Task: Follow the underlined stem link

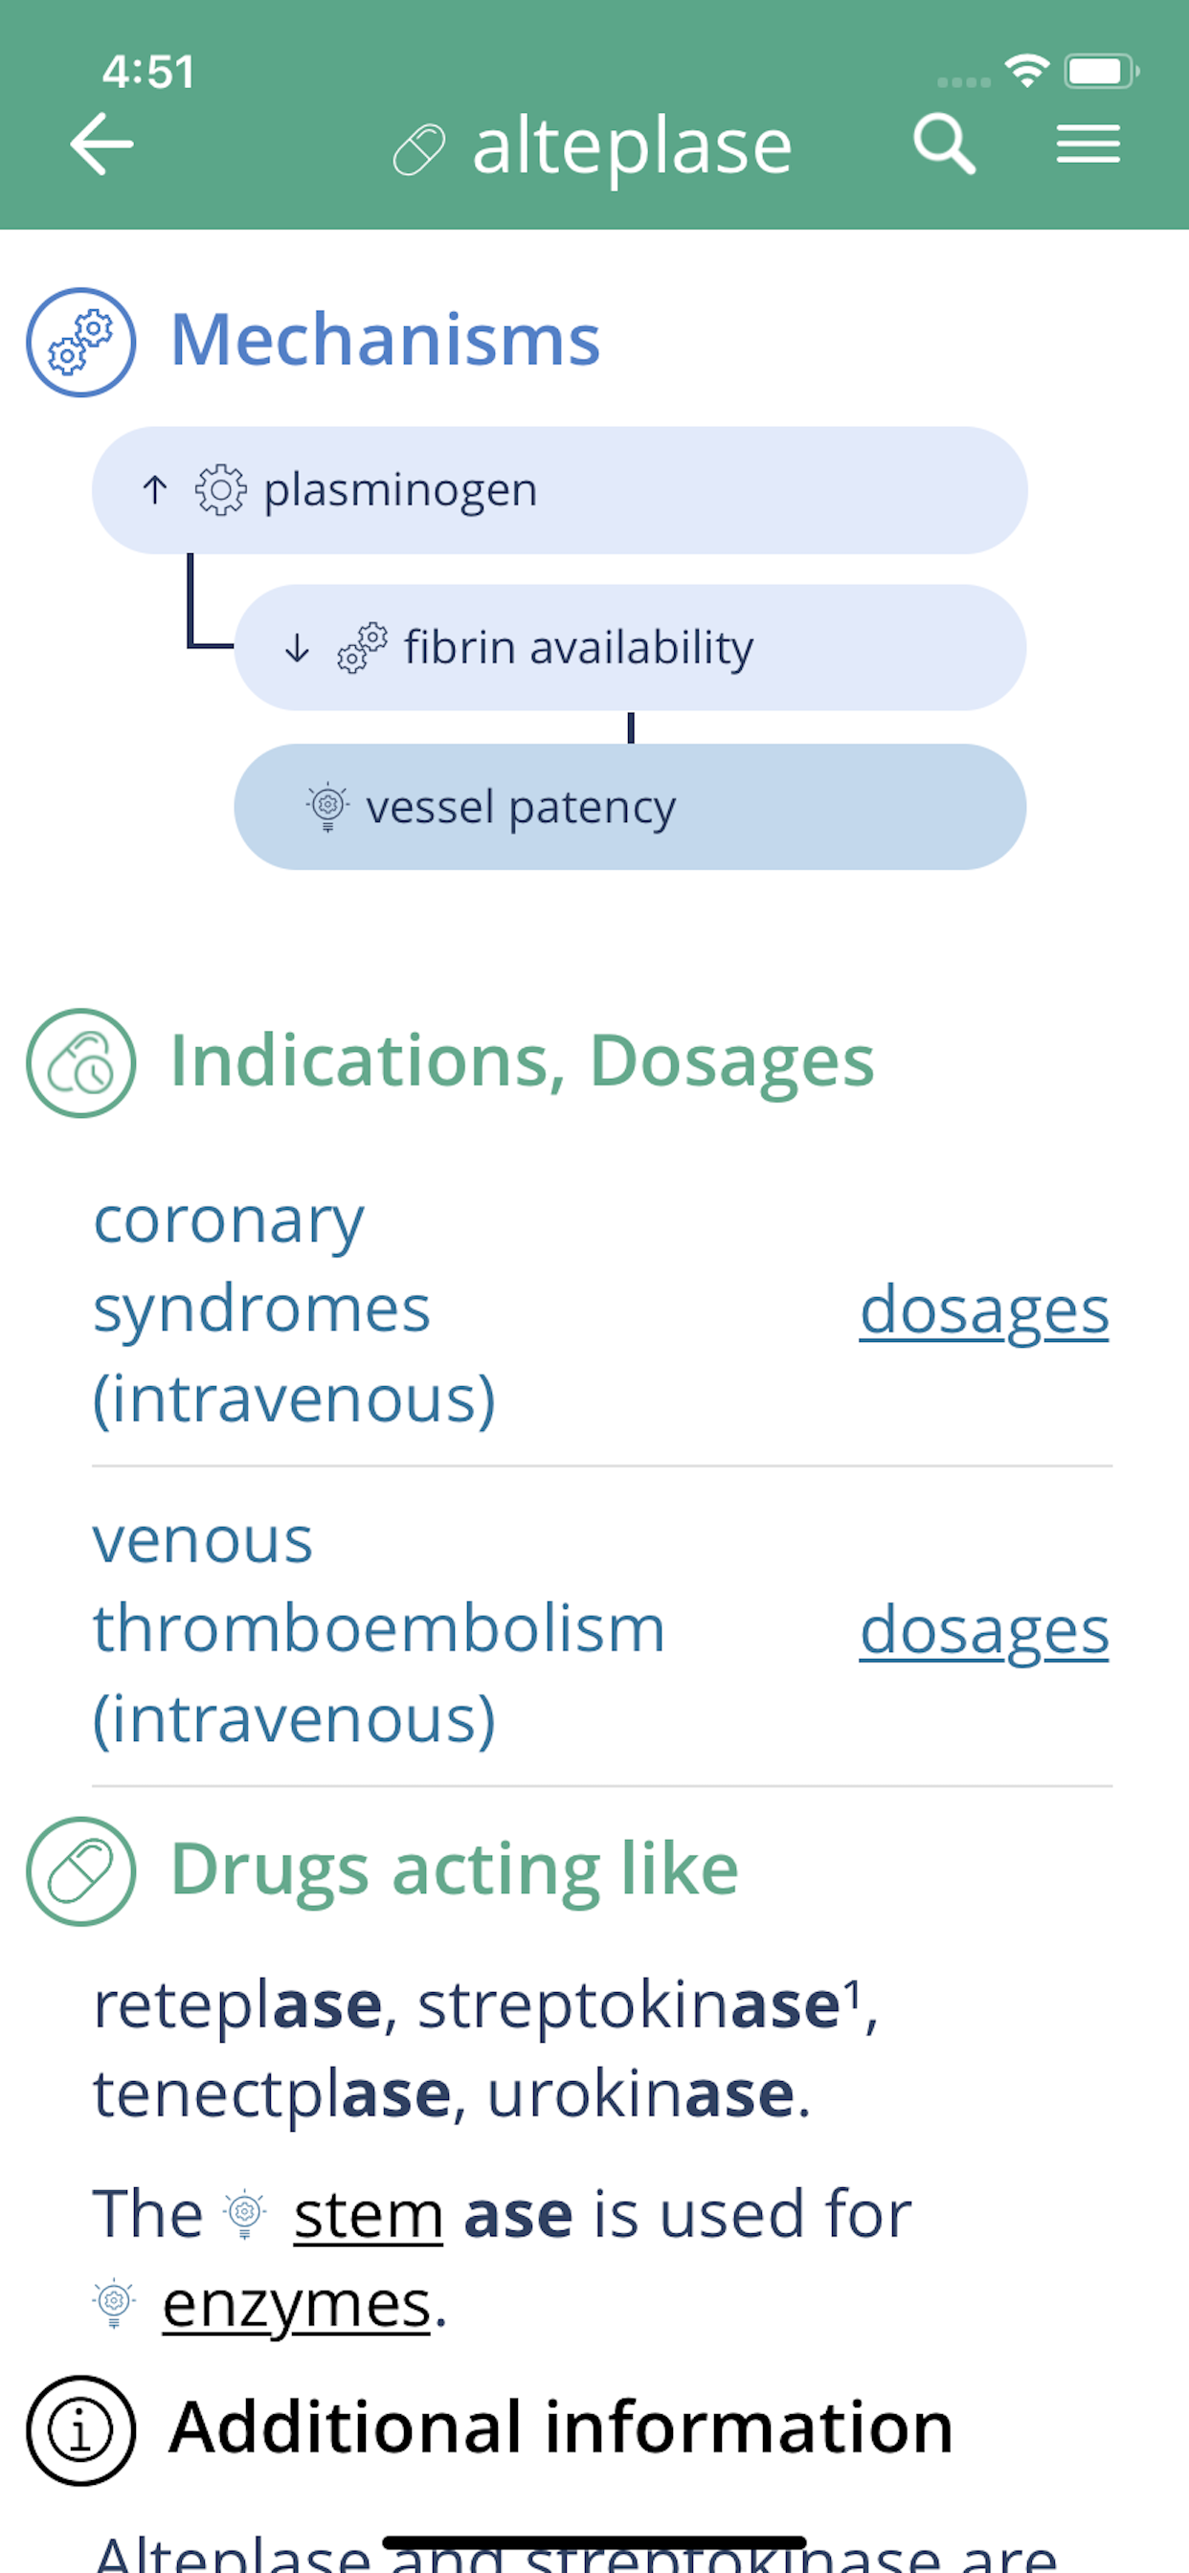Action: [368, 2214]
